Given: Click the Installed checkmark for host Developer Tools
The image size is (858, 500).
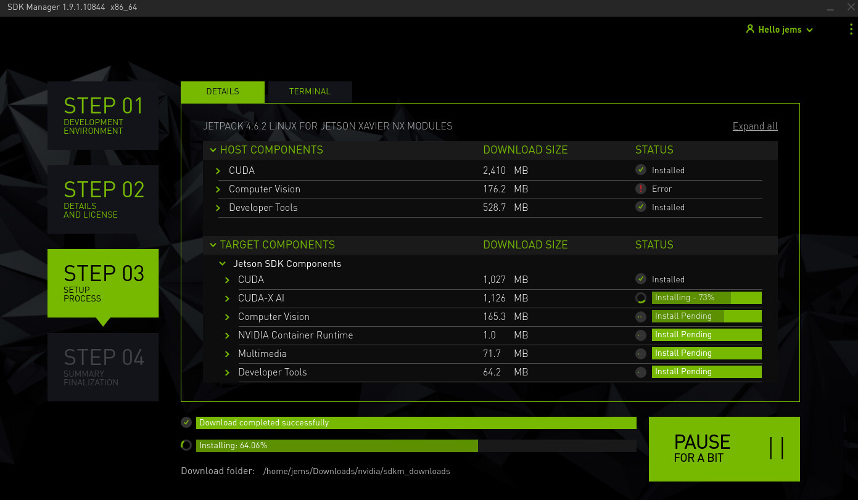Looking at the screenshot, I should pos(641,207).
